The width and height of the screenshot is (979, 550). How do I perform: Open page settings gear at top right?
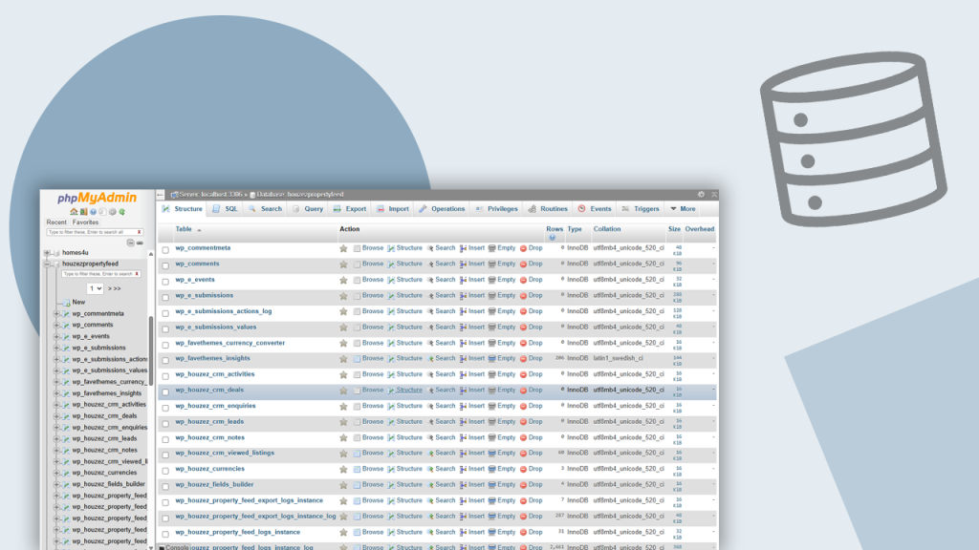click(701, 195)
